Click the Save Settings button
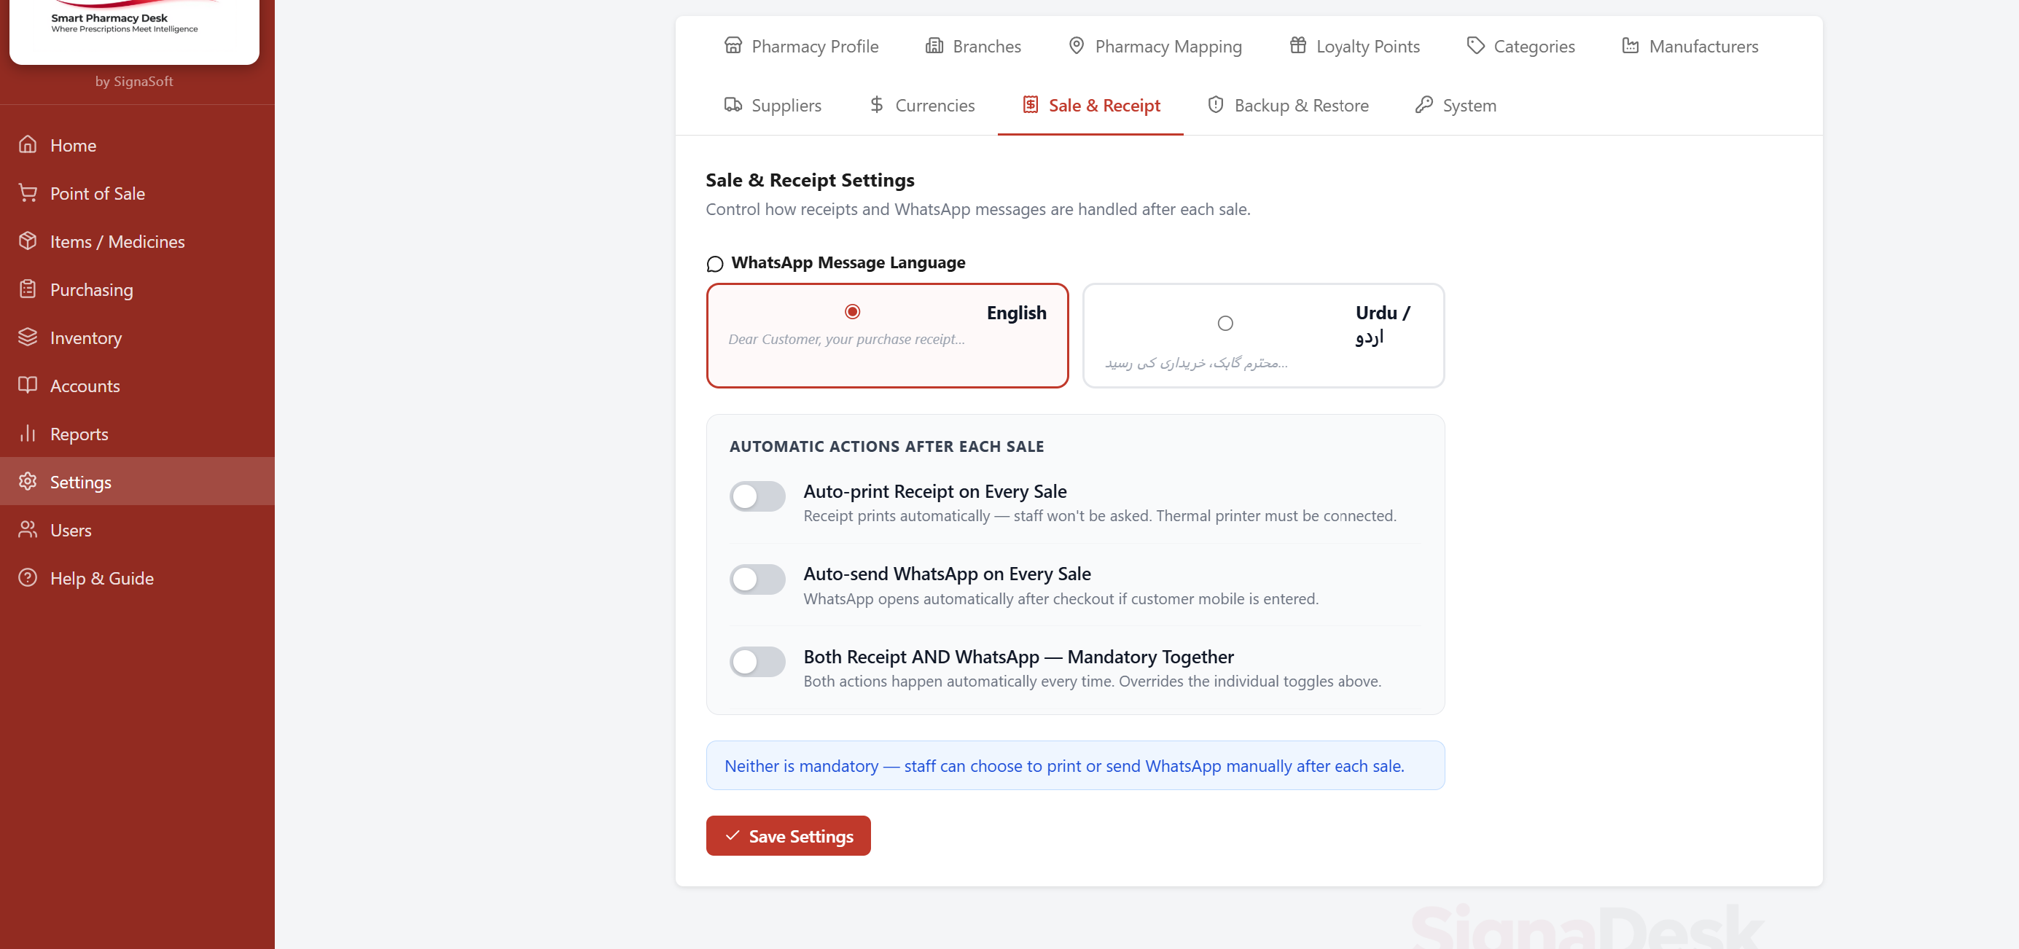Image resolution: width=2019 pixels, height=949 pixels. pyautogui.click(x=788, y=835)
